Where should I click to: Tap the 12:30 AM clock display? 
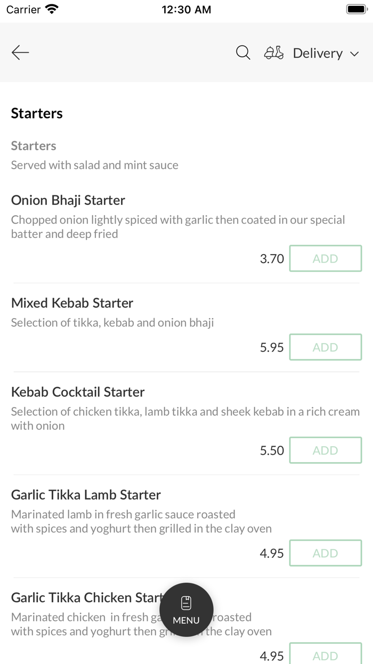pyautogui.click(x=186, y=9)
